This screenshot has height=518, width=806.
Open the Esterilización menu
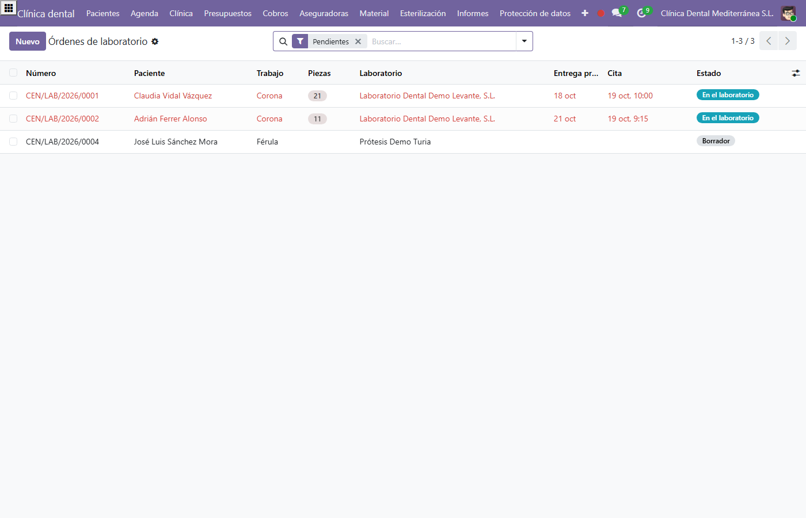(x=423, y=13)
